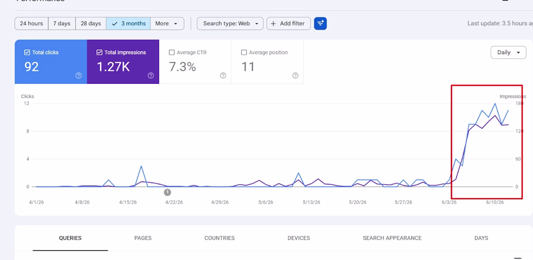Switch to the DAYS tab
Screen dimensions: 533x260
coord(481,238)
